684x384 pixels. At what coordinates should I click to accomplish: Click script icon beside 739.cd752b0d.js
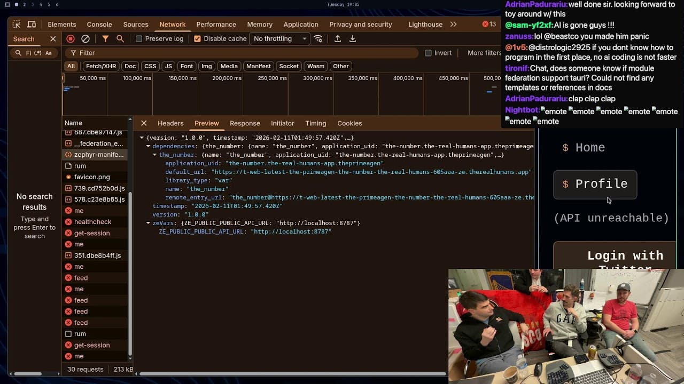point(68,188)
